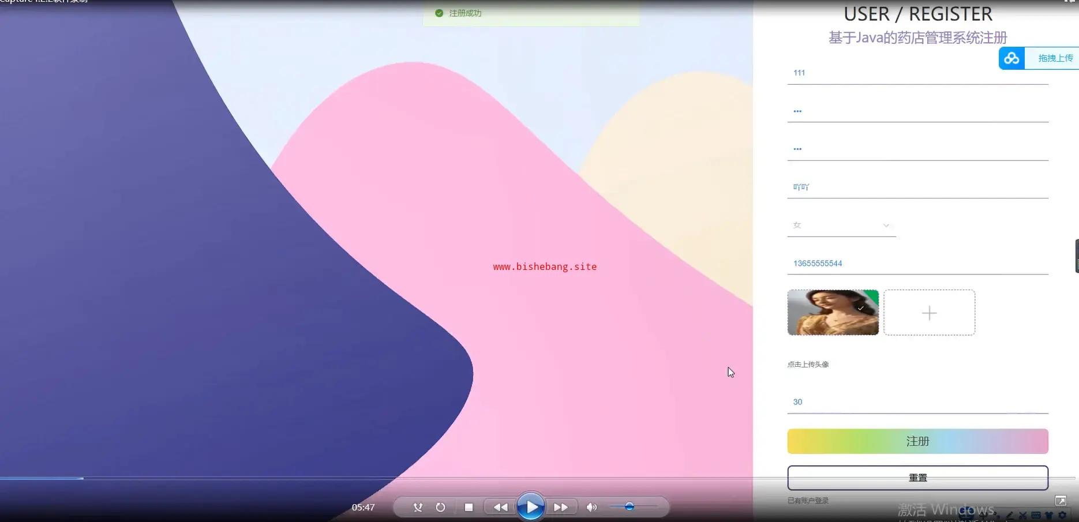This screenshot has width=1079, height=522.
Task: Focus the confirm password field
Action: [x=917, y=149]
